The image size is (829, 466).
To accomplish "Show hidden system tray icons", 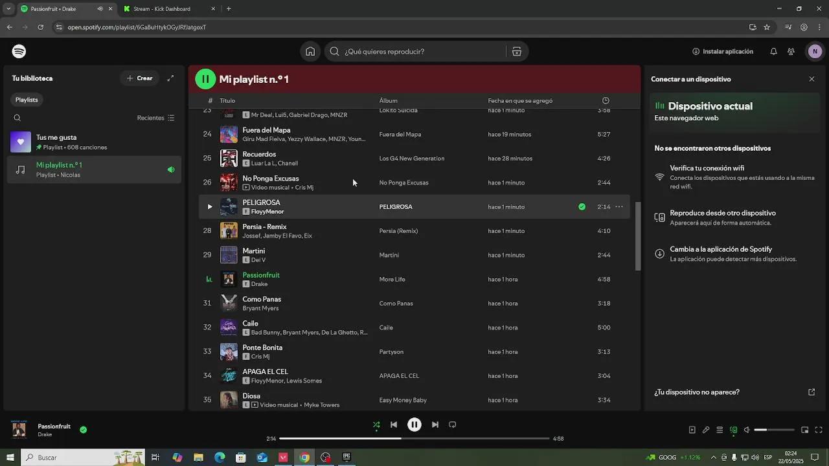I will point(714,458).
